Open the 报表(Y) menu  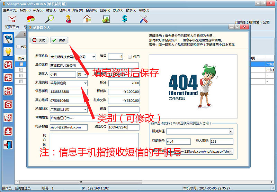click(131, 10)
